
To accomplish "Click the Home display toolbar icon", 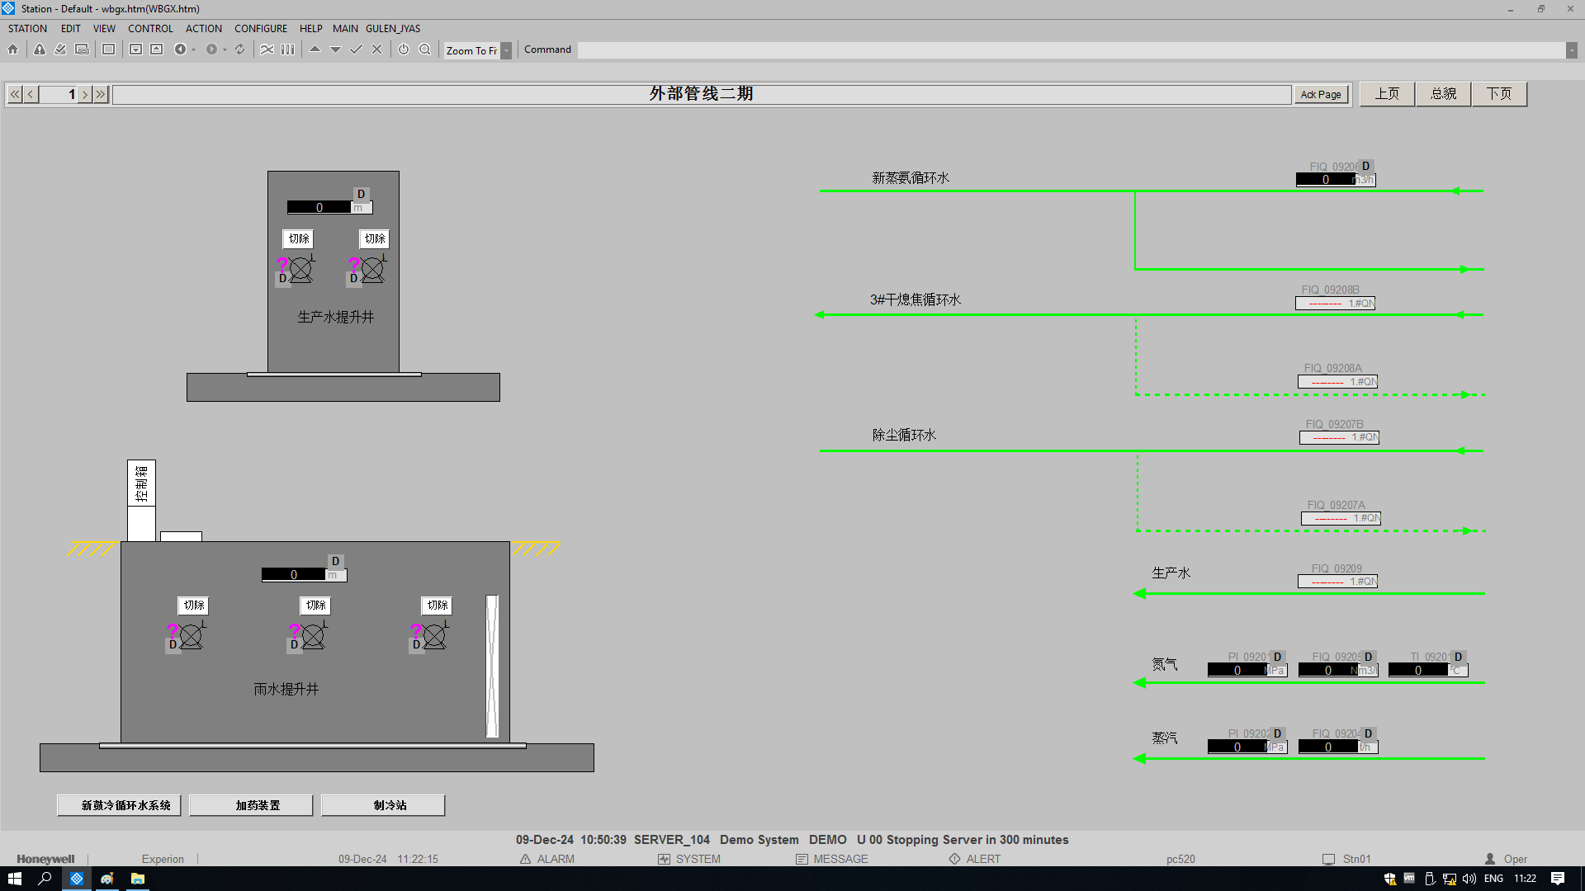I will pos(13,49).
